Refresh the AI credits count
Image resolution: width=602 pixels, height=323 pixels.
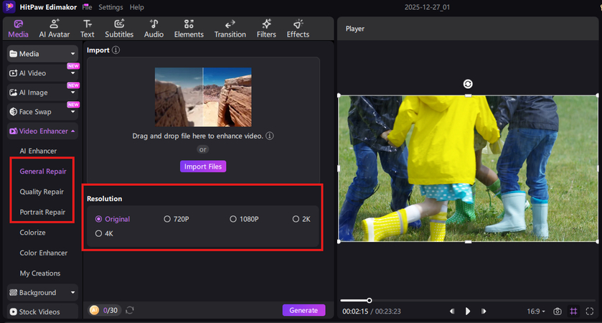click(130, 310)
